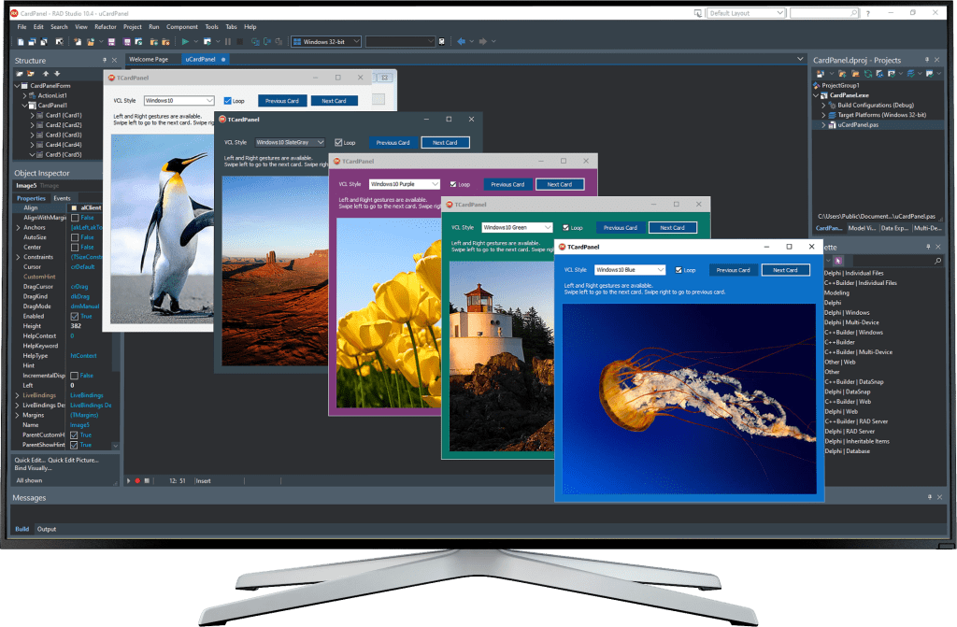
Task: Pin the Structure panel
Action: [104, 61]
